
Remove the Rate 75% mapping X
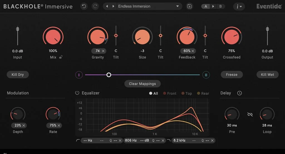[x=59, y=125]
